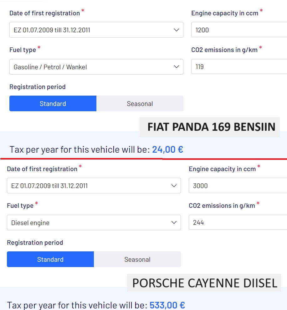Open the fuel type dropdown showing Diesel engine

pyautogui.click(x=88, y=223)
